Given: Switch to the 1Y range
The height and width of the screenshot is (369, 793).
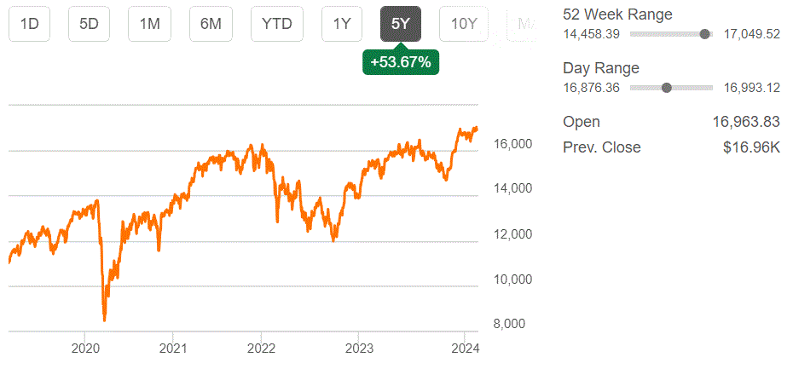Looking at the screenshot, I should click(x=342, y=24).
